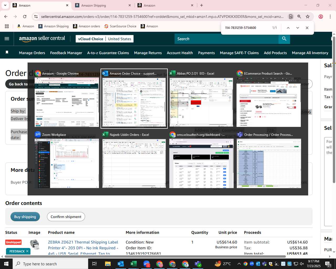Open Manage Returns menu item
The height and width of the screenshot is (269, 336).
click(x=148, y=53)
